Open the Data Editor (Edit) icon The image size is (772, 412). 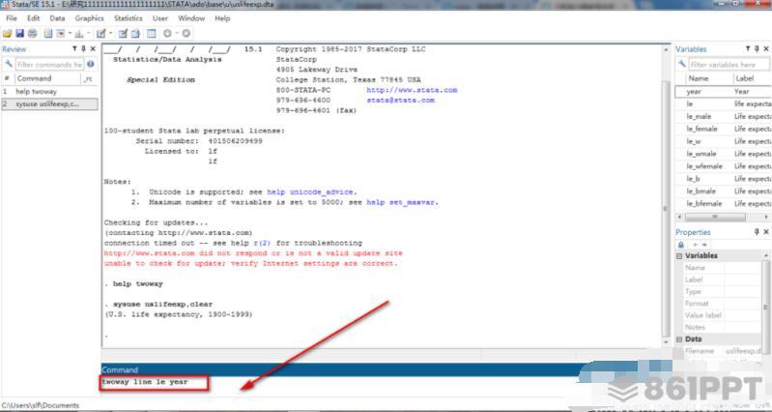[x=123, y=34]
